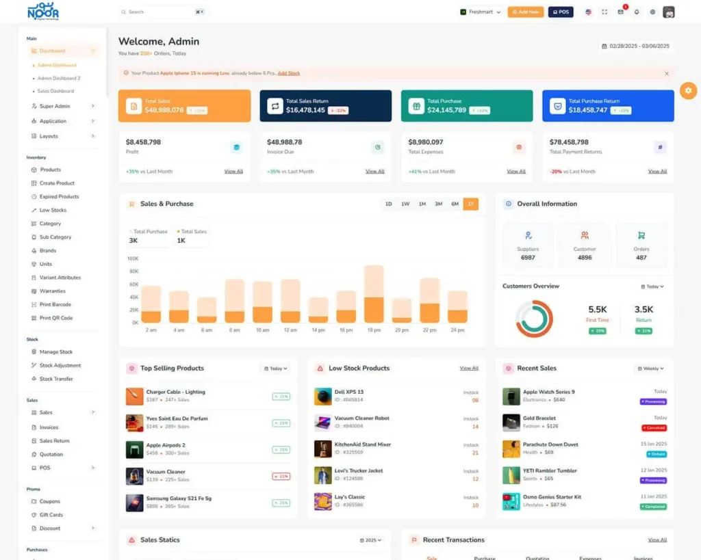
Task: Select the 1W chart range
Action: 405,204
